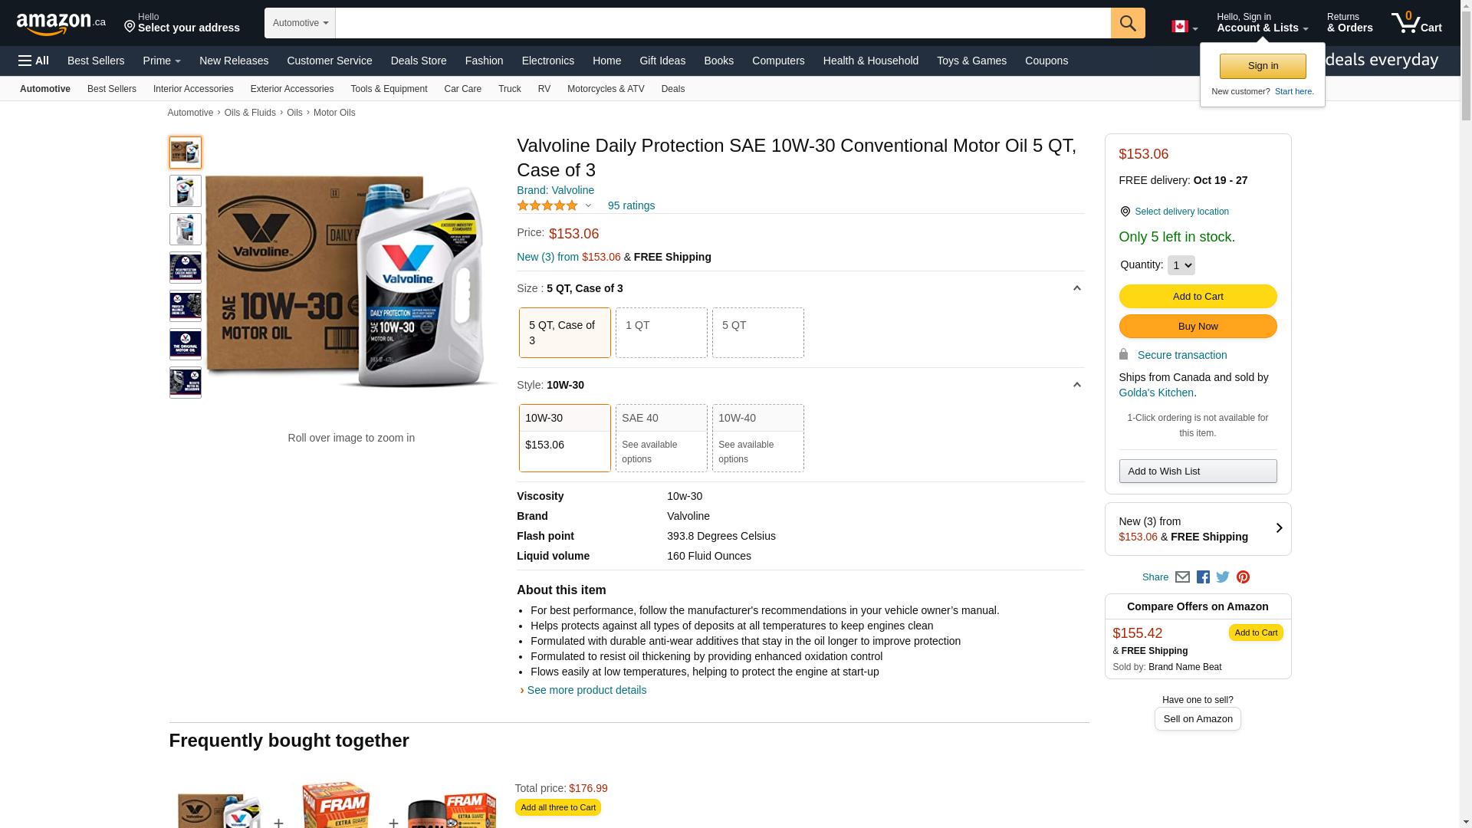Collapse the Size options section arrow

[x=1076, y=288]
